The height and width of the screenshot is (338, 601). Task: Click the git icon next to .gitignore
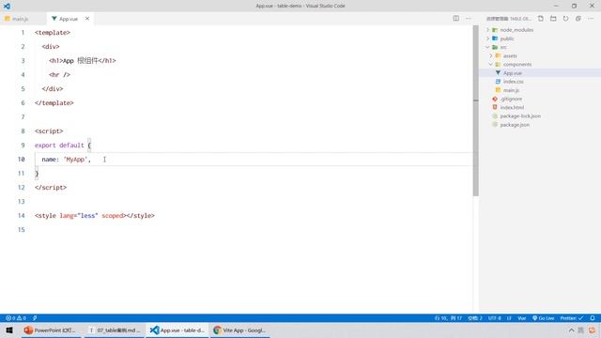point(495,99)
